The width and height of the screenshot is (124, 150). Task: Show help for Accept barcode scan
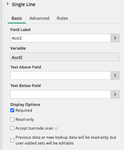tap(56, 128)
